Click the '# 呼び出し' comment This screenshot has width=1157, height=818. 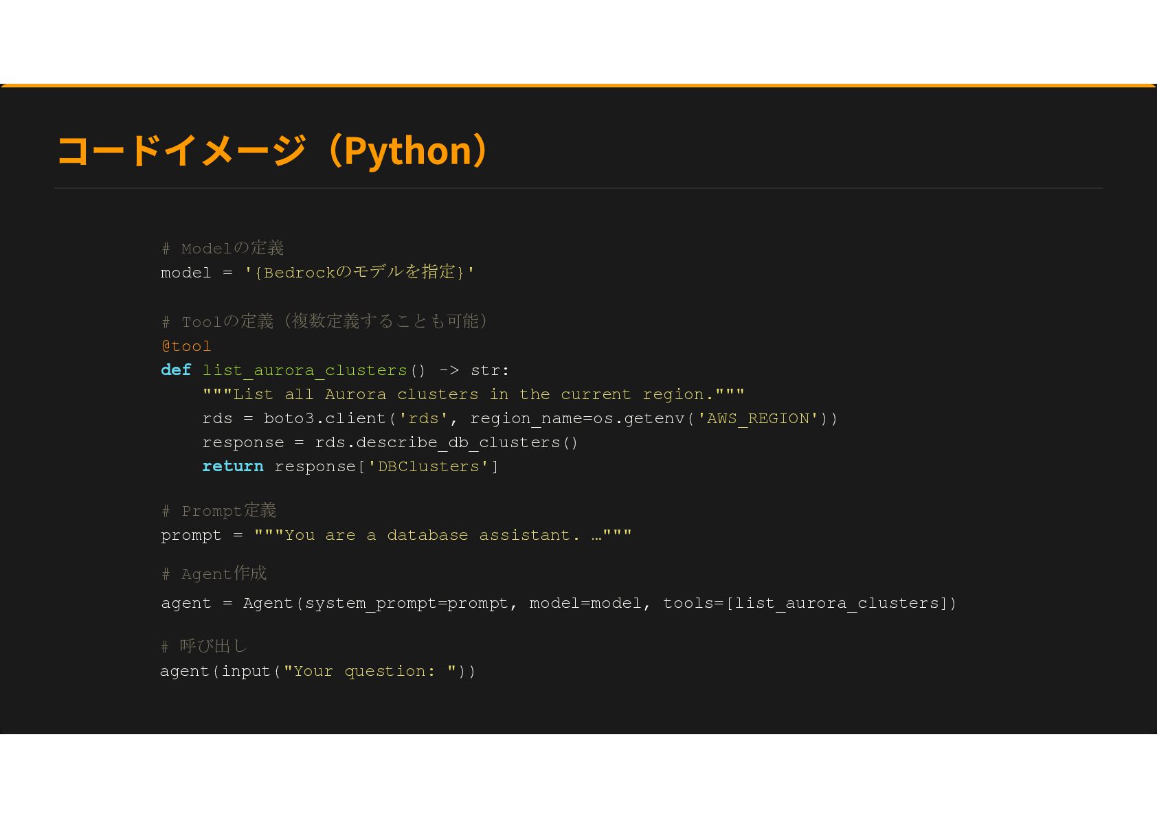click(203, 646)
